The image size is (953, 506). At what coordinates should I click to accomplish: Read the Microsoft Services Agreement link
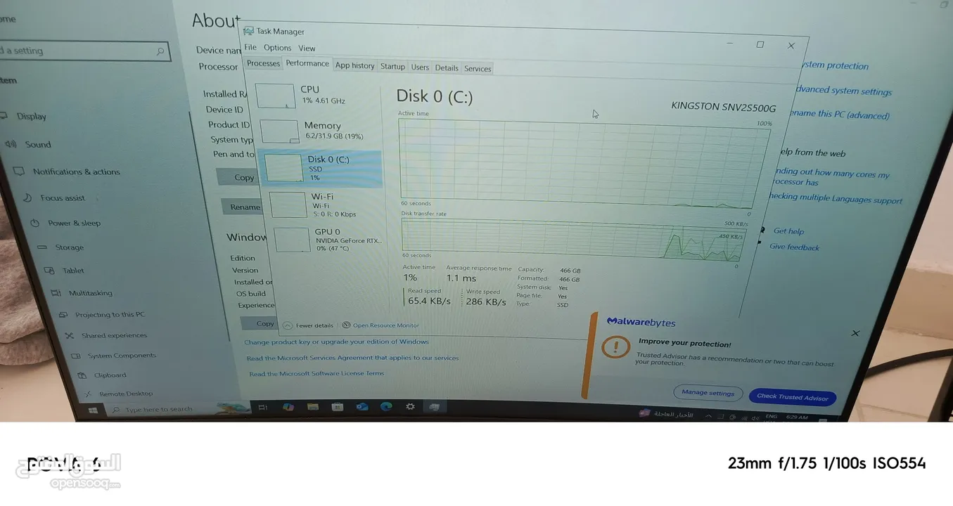352,358
